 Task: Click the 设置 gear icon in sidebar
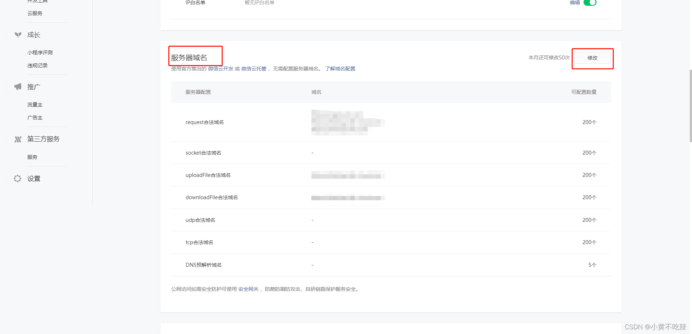pyautogui.click(x=18, y=178)
